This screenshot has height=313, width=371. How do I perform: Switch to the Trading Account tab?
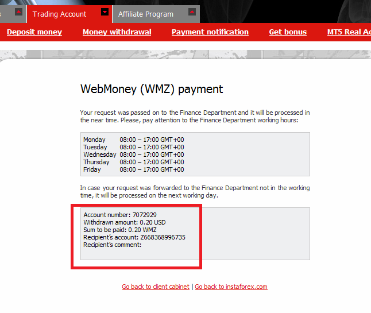tap(59, 14)
